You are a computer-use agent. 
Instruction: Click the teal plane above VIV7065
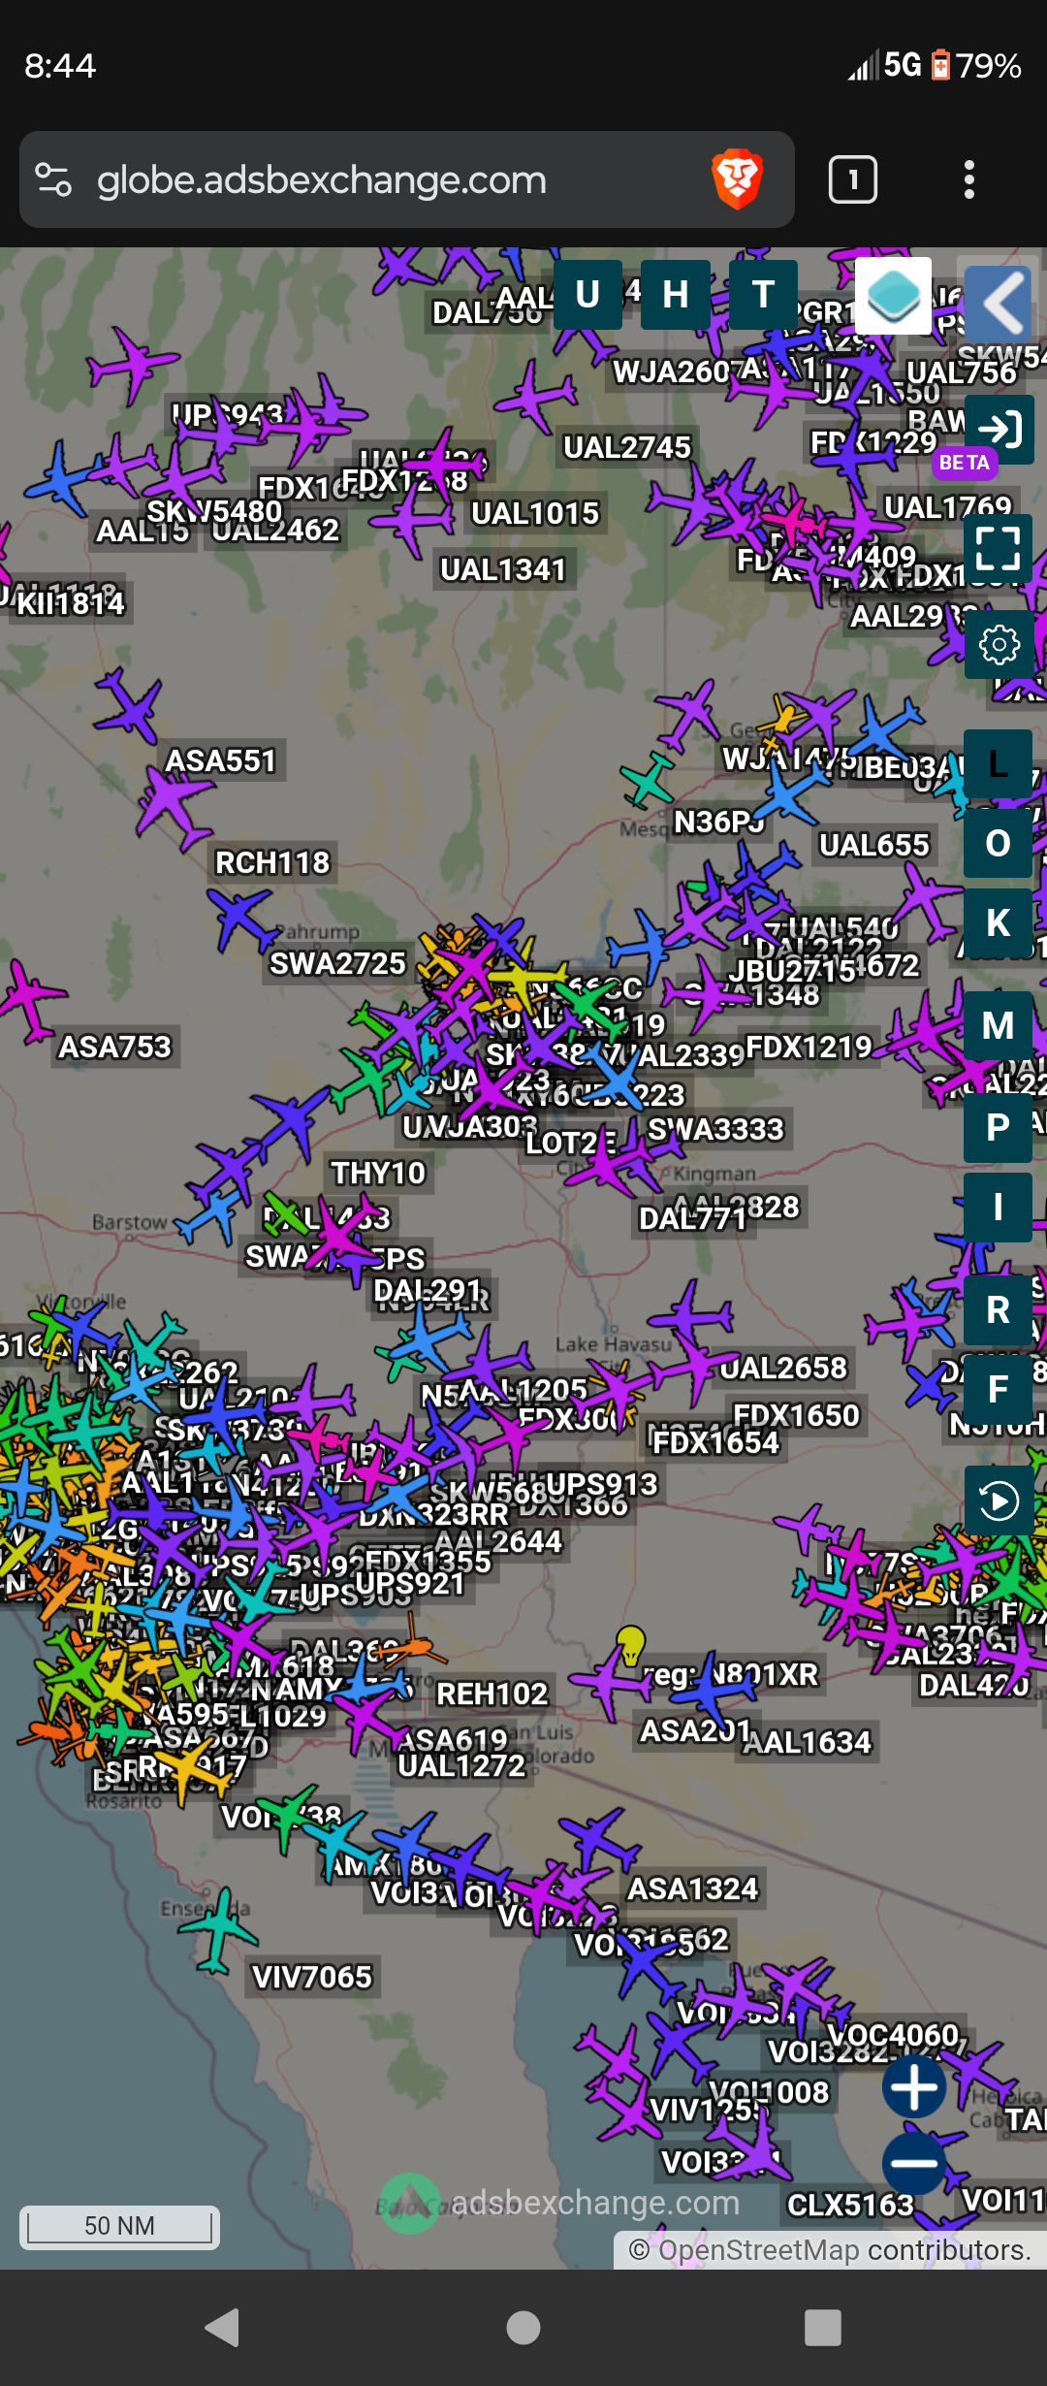219,1929
